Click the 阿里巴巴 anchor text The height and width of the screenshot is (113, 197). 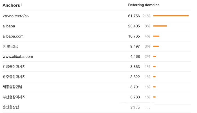coord(10,46)
